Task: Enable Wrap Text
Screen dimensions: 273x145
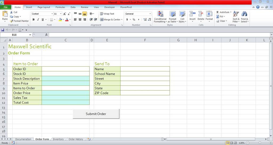Action: click(107, 14)
